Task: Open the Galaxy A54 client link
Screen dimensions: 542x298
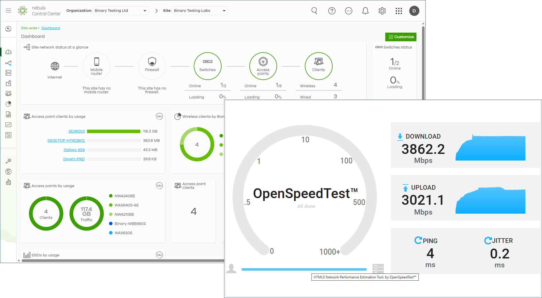Action: 74,150
